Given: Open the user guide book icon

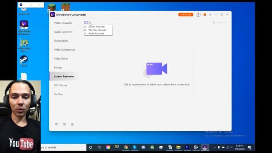Looking at the screenshot, I should click(57, 124).
